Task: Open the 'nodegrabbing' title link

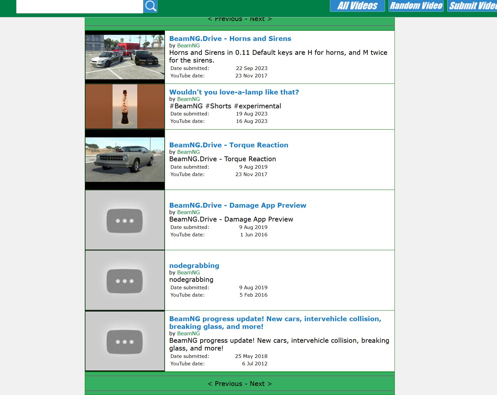Action: click(194, 266)
